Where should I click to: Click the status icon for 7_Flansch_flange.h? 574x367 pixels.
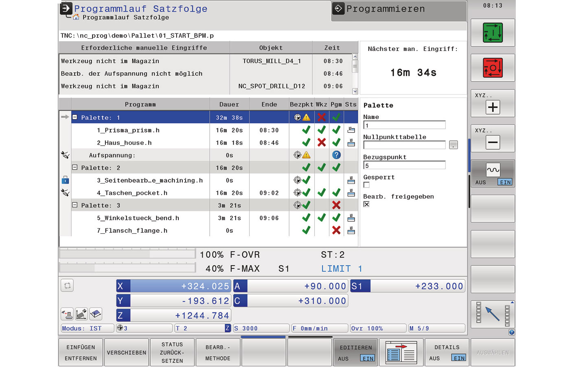click(351, 231)
